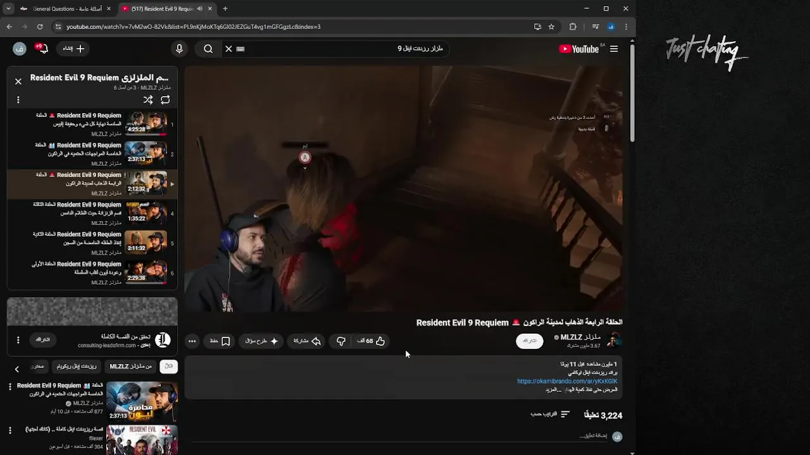The image size is (810, 455).
Task: Search with the magnifier icon
Action: click(x=208, y=49)
